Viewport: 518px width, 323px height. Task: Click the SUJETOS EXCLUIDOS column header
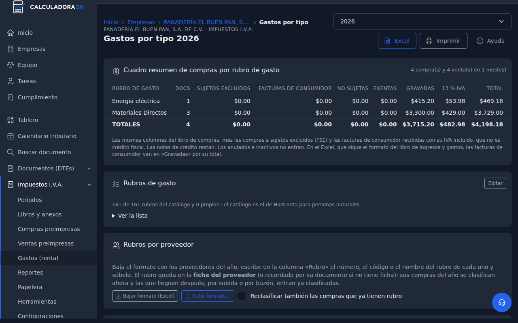224,88
